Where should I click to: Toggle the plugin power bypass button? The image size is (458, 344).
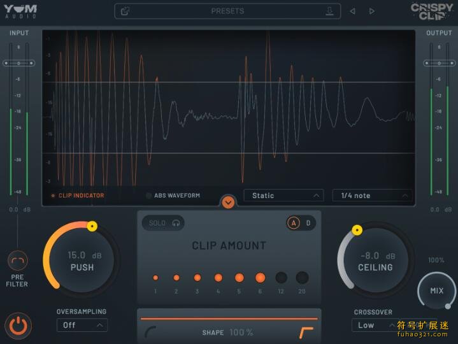[x=18, y=326]
